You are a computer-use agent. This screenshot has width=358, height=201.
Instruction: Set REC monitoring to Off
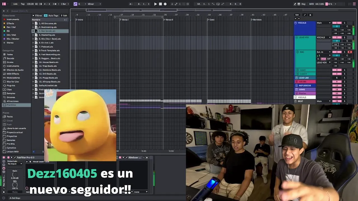(329, 59)
